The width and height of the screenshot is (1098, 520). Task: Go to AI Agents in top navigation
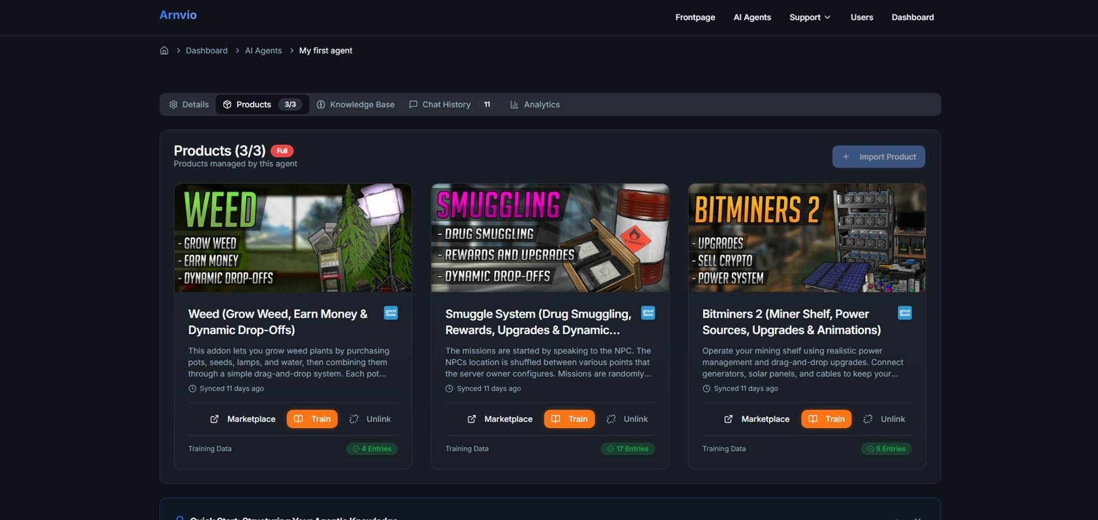click(x=752, y=17)
